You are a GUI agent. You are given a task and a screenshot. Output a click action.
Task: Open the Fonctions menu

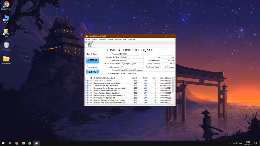tap(102, 39)
